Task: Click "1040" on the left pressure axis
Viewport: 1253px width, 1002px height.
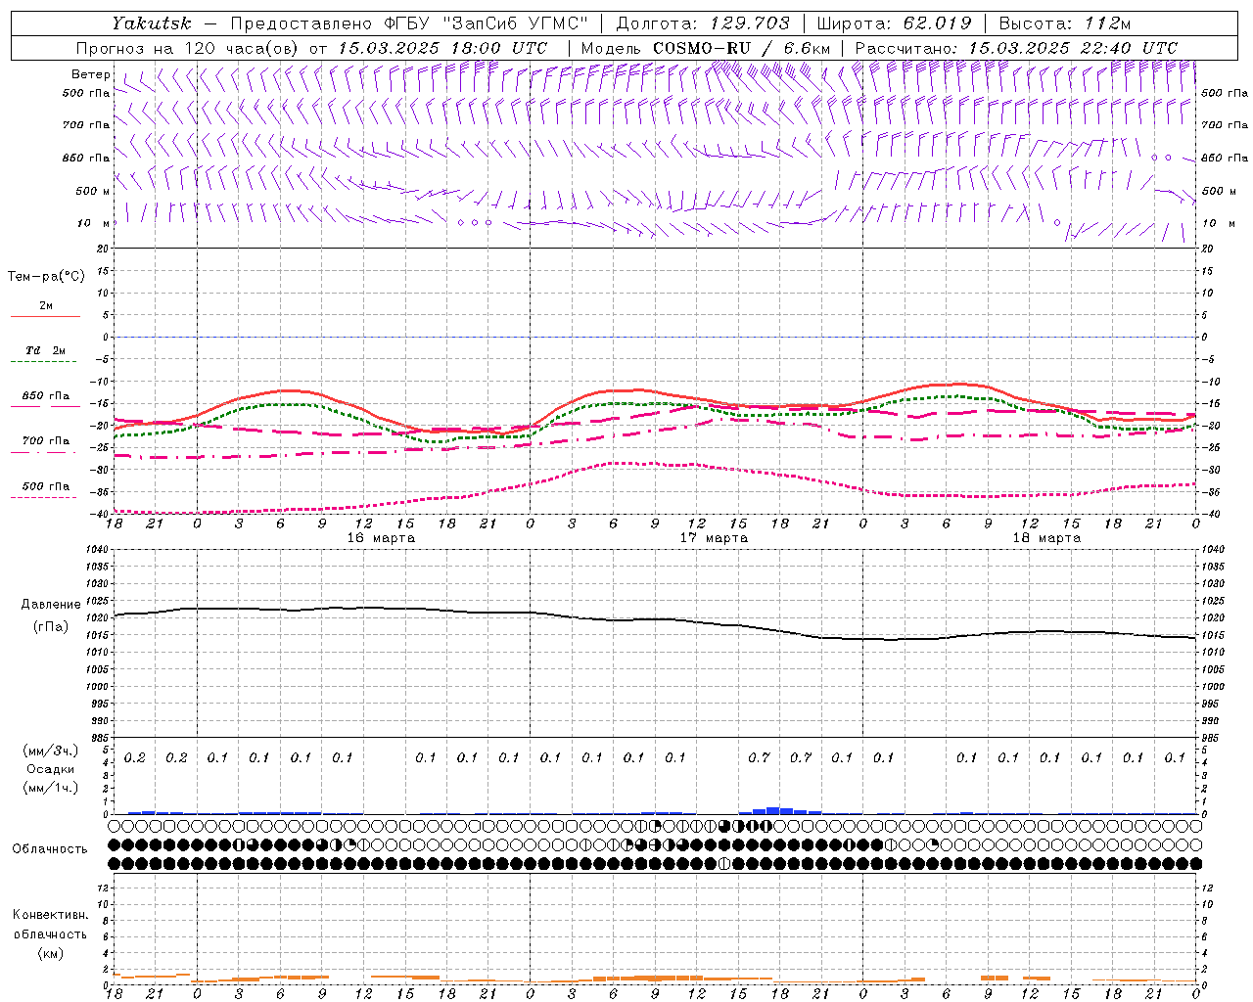Action: [98, 550]
